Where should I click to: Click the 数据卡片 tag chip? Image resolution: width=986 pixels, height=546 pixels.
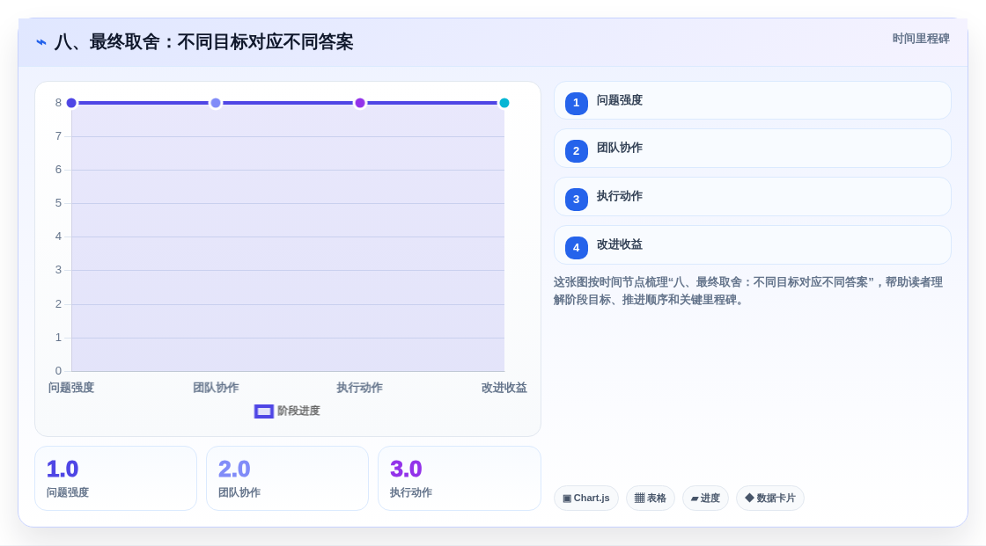(x=770, y=499)
